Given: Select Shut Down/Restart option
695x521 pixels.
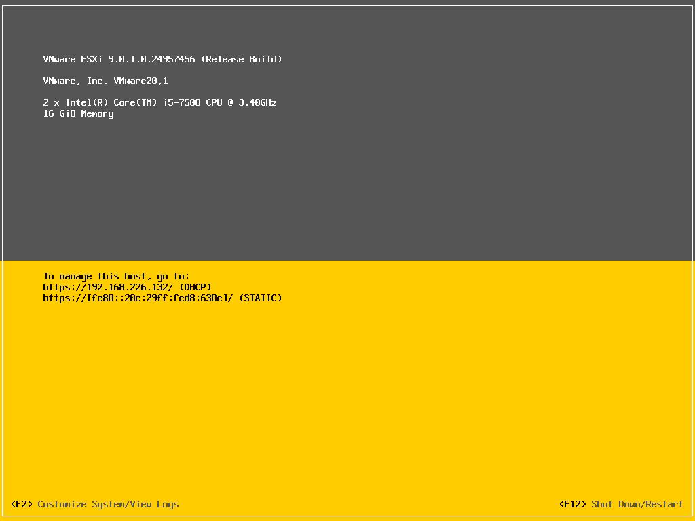Looking at the screenshot, I should (635, 504).
